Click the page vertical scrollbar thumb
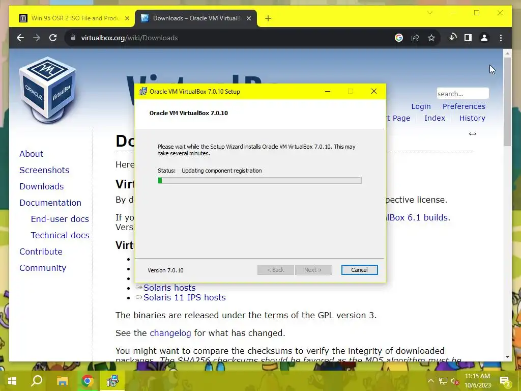 click(507, 101)
